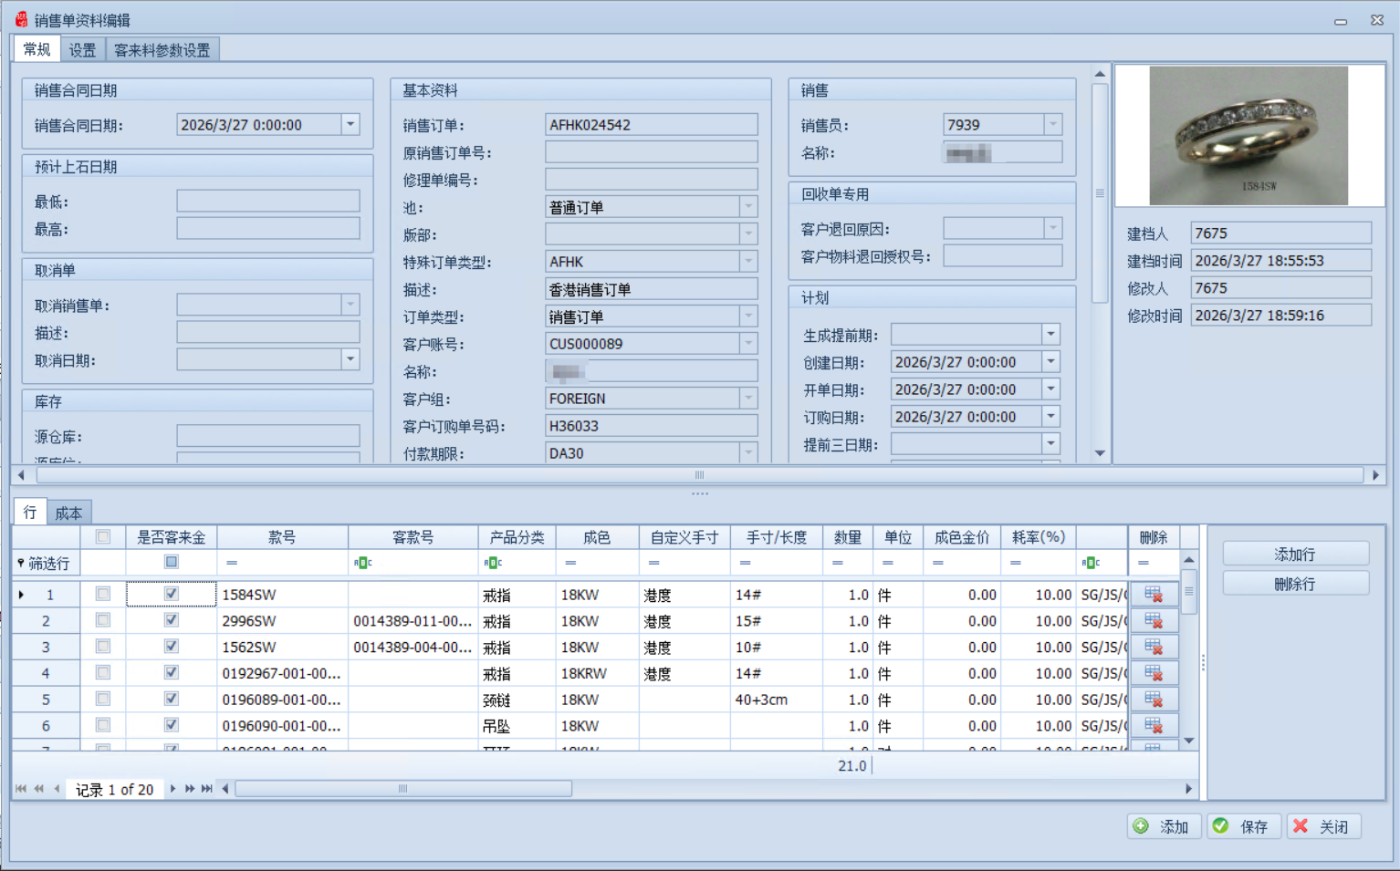
Task: Click 18KRW cell in row 4
Action: pyautogui.click(x=597, y=673)
